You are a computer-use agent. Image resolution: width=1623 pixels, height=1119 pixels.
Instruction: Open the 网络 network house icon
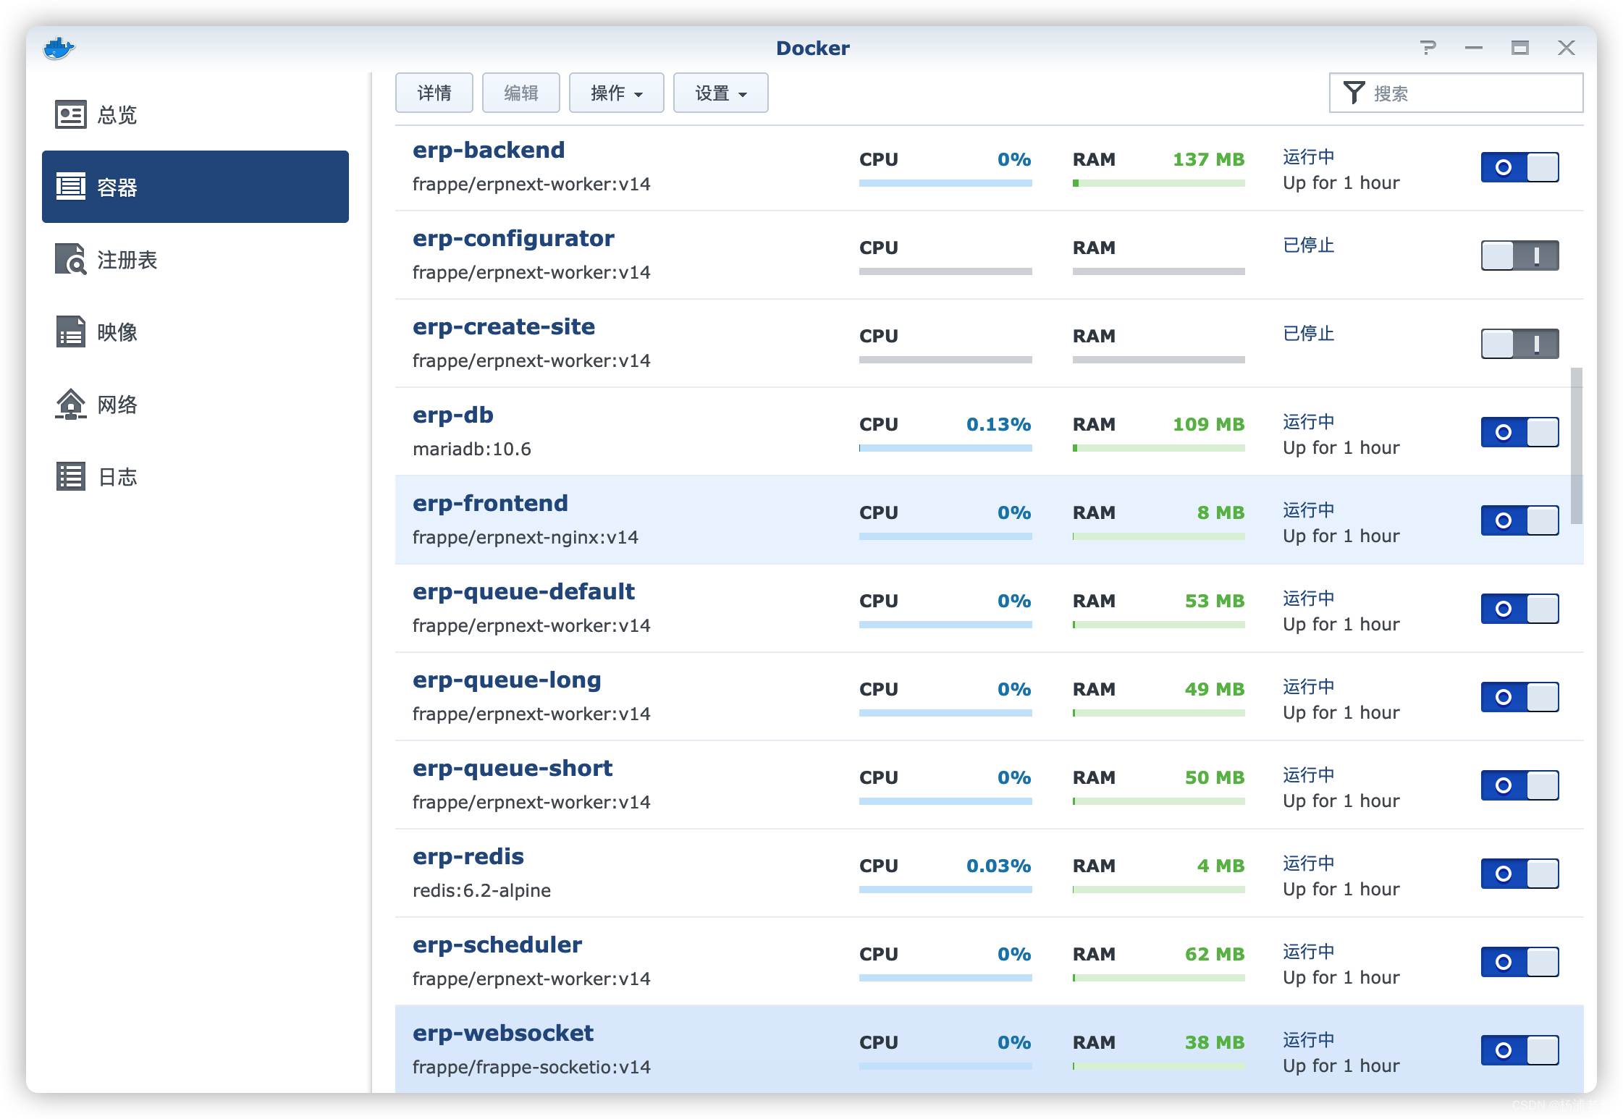tap(71, 404)
